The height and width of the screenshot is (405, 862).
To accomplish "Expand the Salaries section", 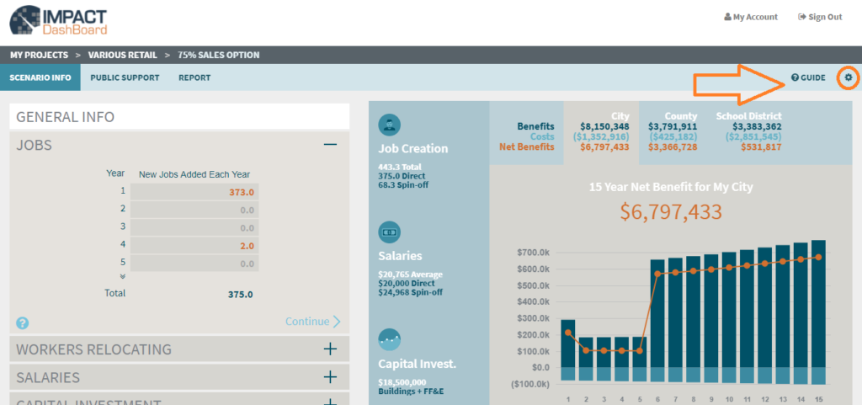I will point(330,377).
